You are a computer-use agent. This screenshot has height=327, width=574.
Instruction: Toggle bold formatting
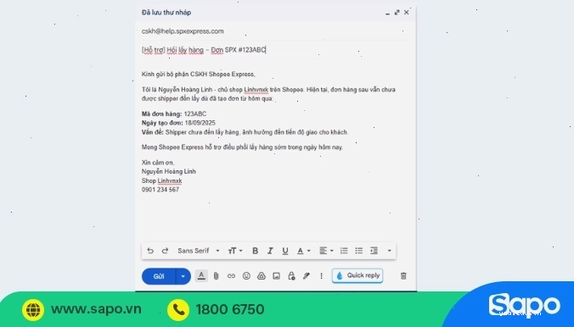tap(255, 251)
